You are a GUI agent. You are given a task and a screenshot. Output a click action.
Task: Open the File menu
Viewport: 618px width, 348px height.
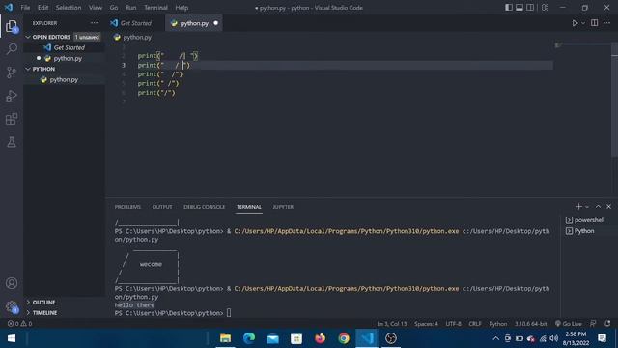[x=25, y=8]
